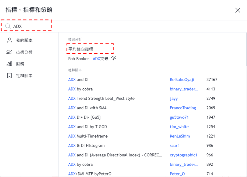Click the 社群腳本 bookmark icon
The width and height of the screenshot is (247, 177).
coord(9,76)
